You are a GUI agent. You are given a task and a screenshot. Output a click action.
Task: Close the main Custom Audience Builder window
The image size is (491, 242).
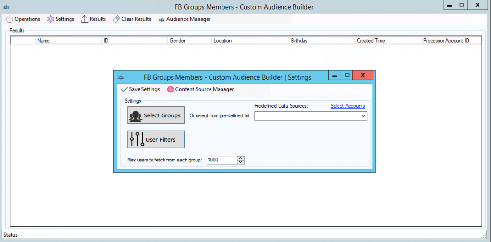coord(477,5)
